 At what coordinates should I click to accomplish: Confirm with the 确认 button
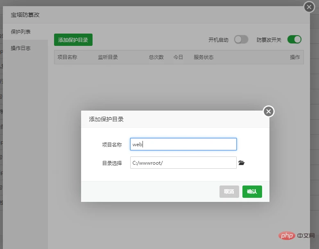point(252,191)
